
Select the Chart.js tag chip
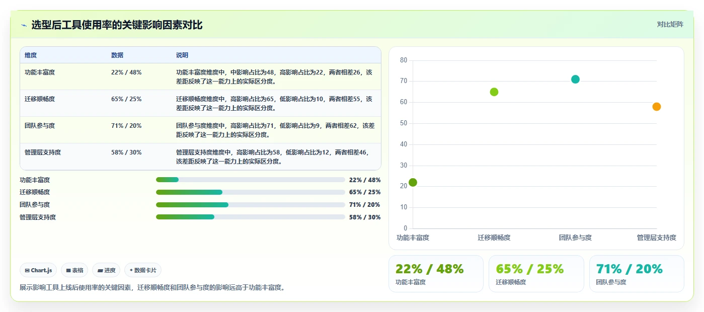point(39,270)
